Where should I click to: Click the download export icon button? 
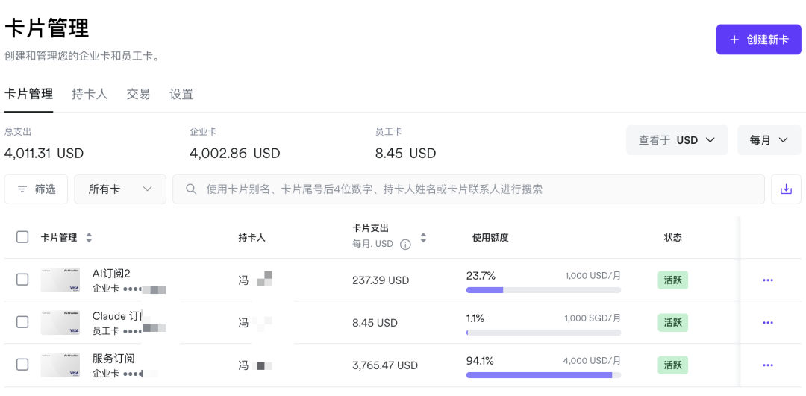(786, 189)
